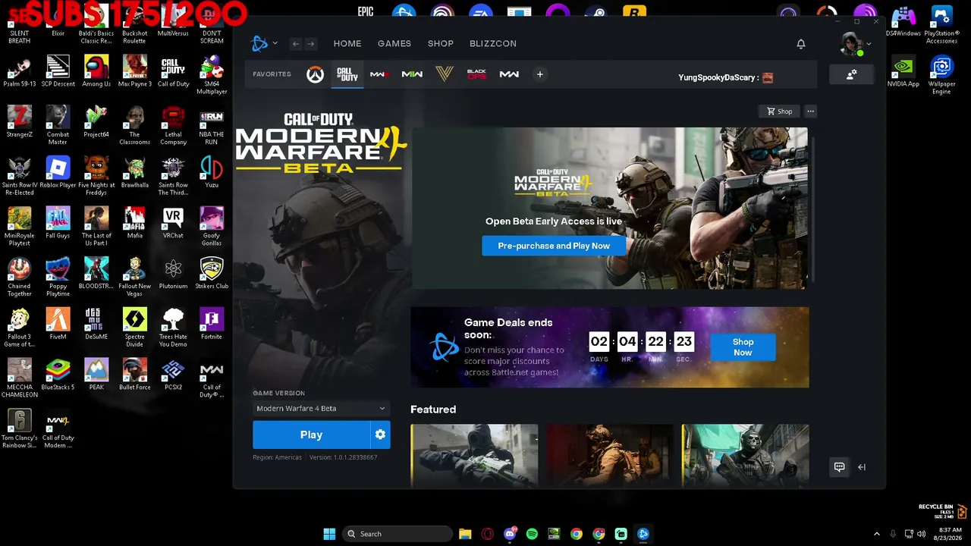Collapse the social panel arrow
The height and width of the screenshot is (546, 971).
(861, 467)
